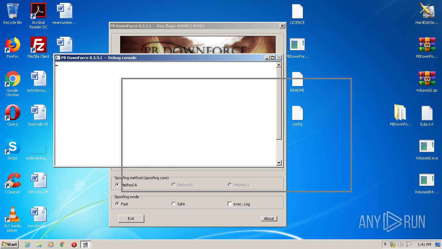Viewport: 442px width, 249px height.
Task: Maximize the Debug console window
Action: click(x=272, y=58)
